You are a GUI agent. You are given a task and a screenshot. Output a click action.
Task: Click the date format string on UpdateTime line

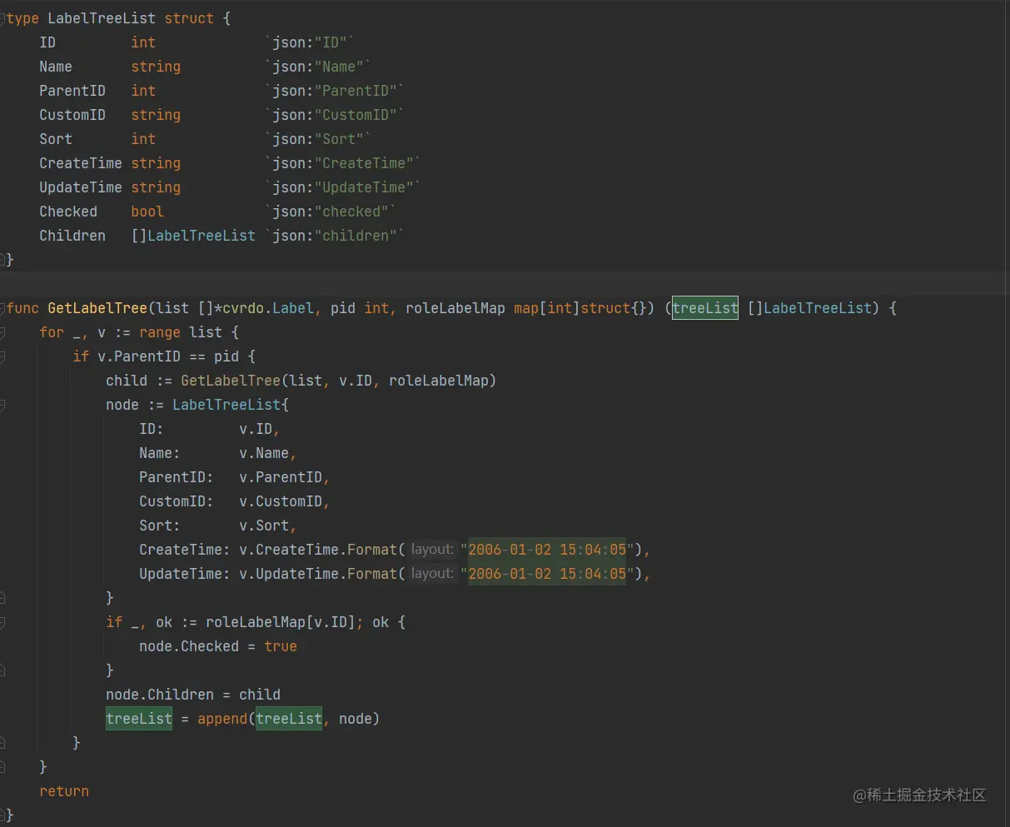coord(547,574)
